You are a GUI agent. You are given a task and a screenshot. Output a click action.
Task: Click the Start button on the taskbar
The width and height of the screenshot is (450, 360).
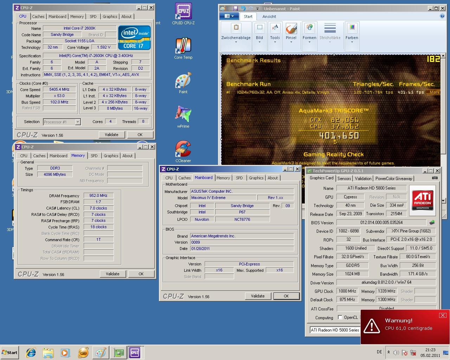[9, 352]
